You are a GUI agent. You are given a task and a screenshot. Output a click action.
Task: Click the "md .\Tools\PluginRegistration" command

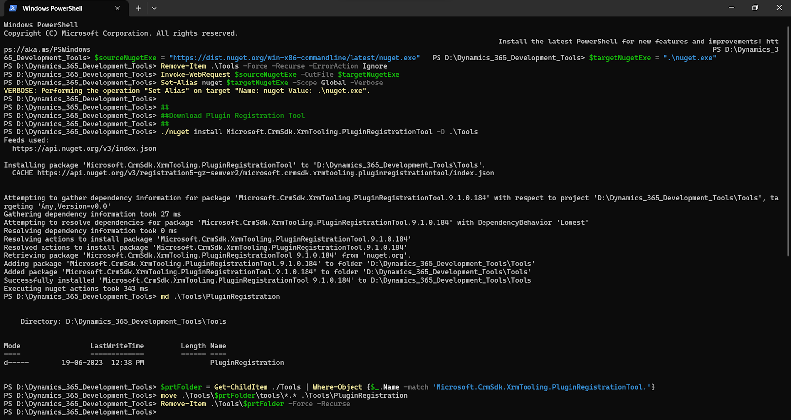pos(220,297)
